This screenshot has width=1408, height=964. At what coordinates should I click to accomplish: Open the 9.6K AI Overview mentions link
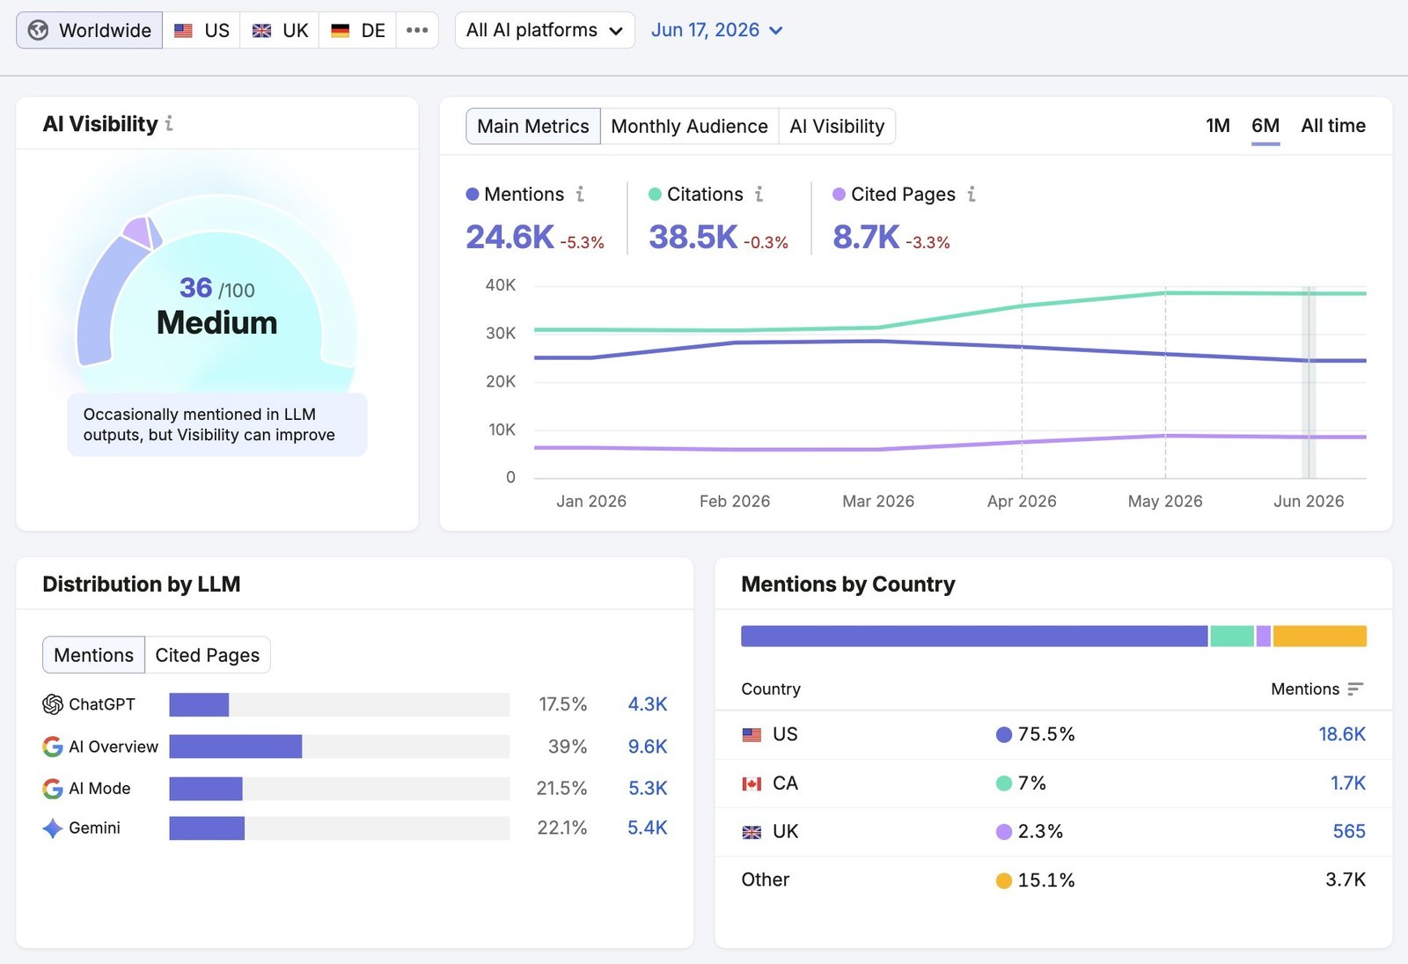pos(648,747)
